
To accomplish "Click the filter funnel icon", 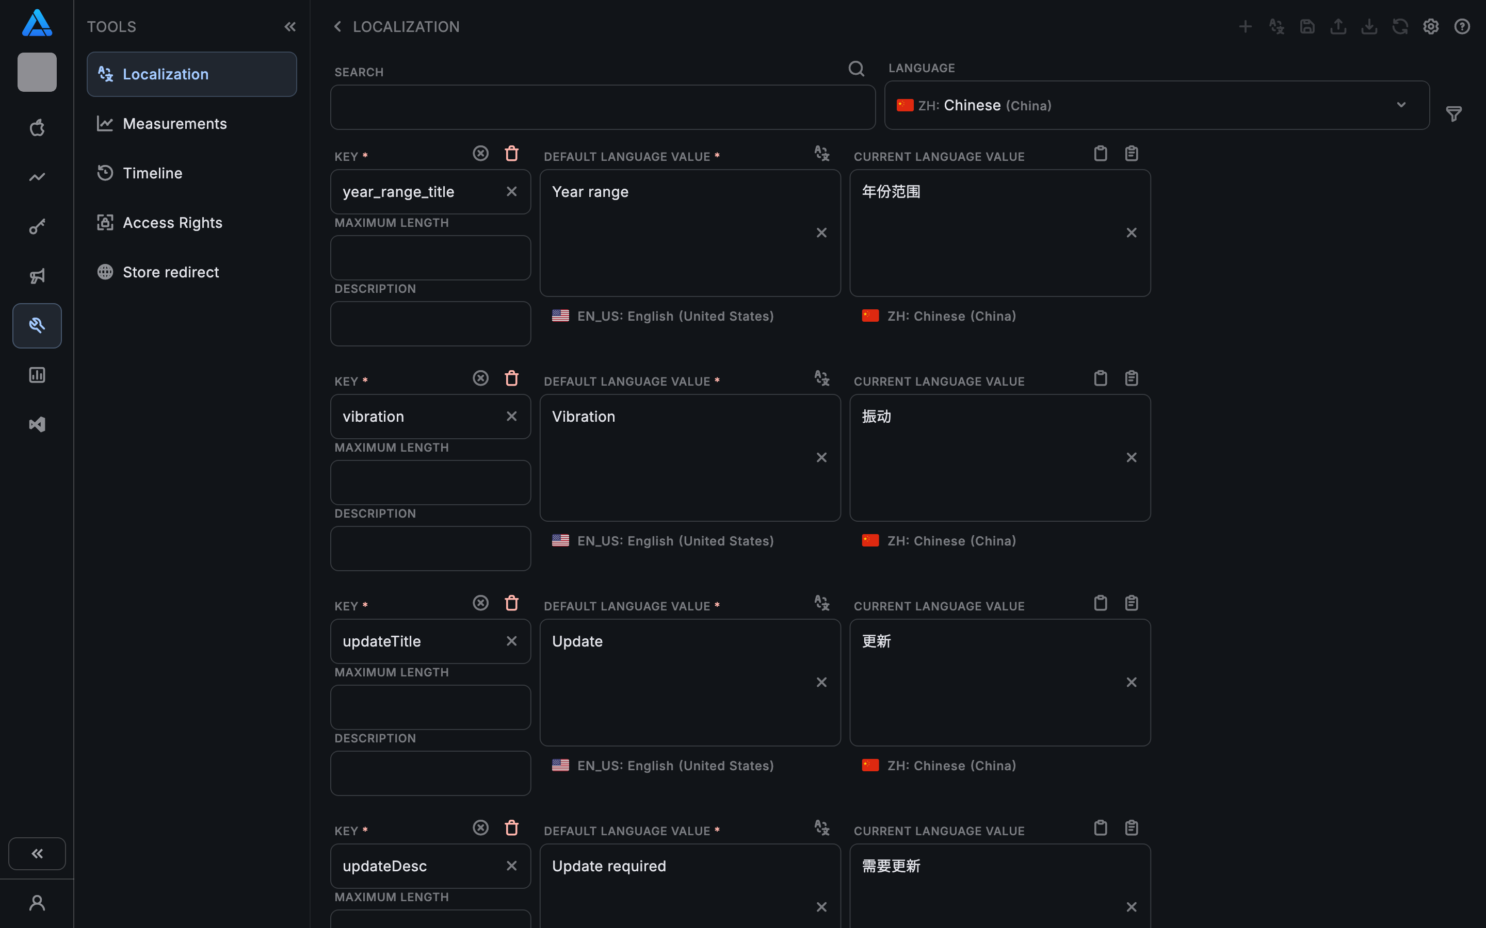I will click(1453, 113).
